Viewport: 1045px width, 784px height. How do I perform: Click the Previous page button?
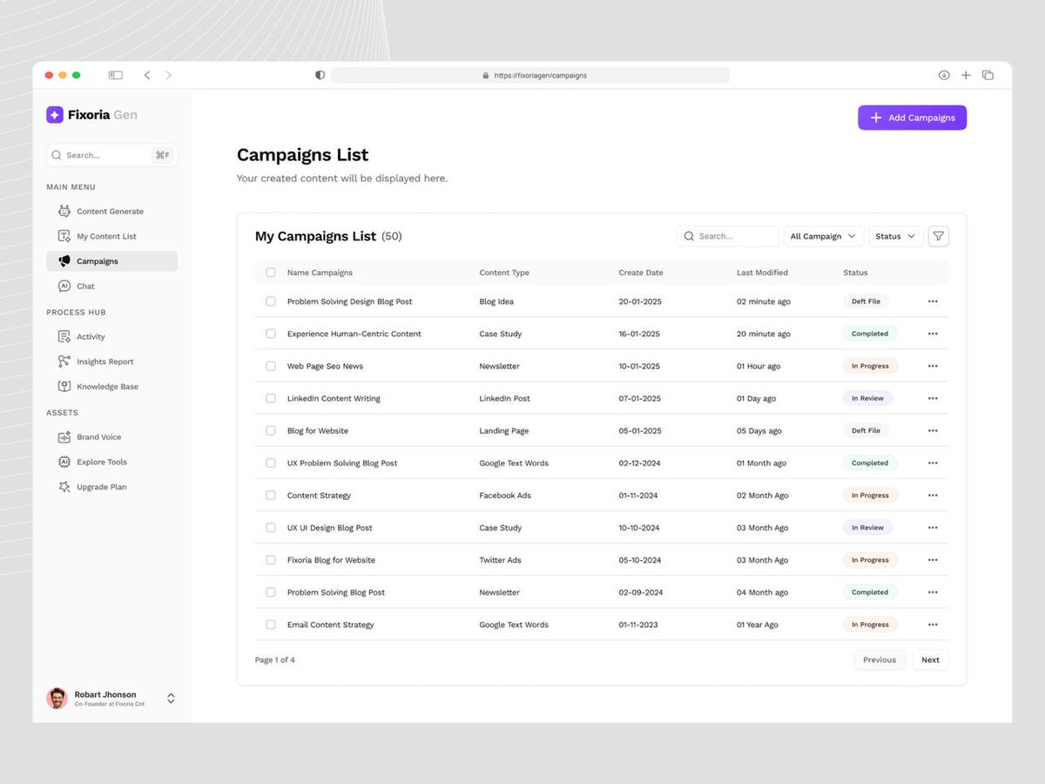880,659
